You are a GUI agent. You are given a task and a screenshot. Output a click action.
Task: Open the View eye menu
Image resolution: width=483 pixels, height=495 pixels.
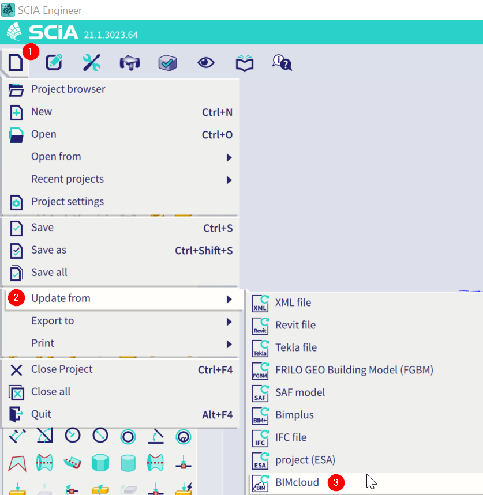(206, 62)
